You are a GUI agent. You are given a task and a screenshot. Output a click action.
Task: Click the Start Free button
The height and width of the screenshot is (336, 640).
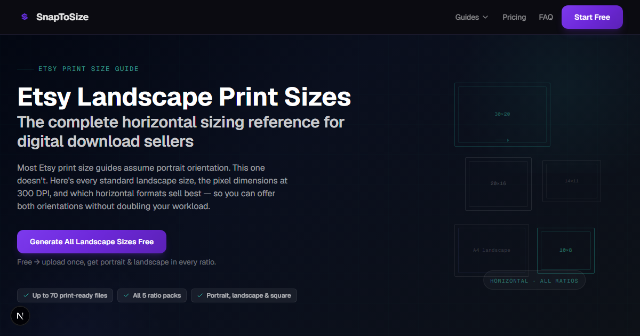pyautogui.click(x=592, y=17)
